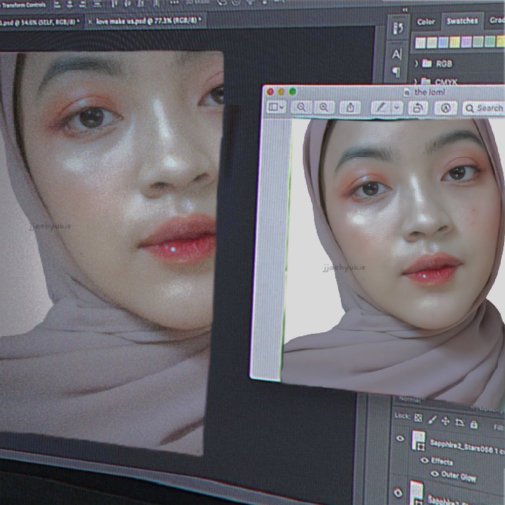Open the highlight pen options dropdown arrow
Viewport: 505px width, 505px height.
click(x=397, y=108)
